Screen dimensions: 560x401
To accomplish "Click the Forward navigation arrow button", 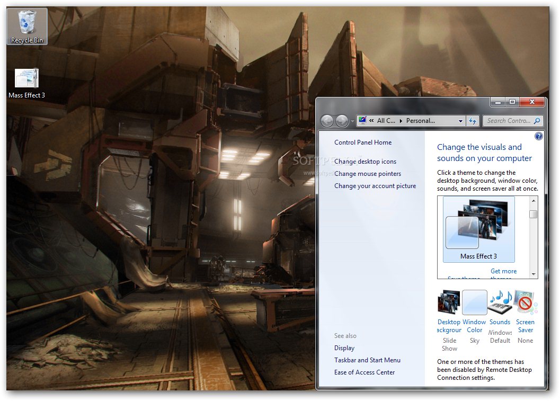I will 342,121.
